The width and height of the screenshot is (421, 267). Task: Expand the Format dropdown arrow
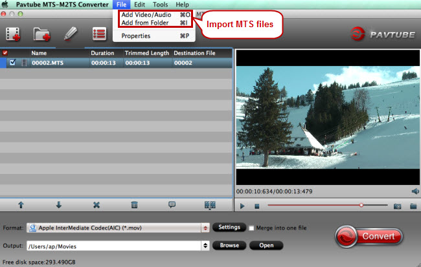(205, 228)
